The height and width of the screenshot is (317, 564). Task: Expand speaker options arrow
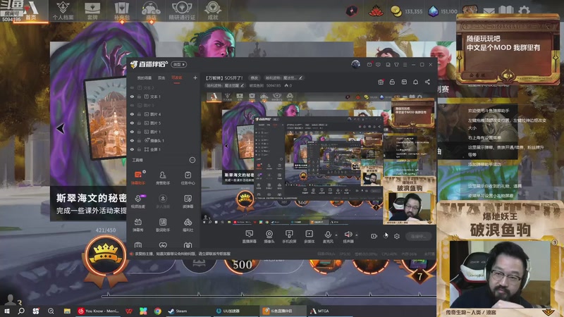[357, 235]
